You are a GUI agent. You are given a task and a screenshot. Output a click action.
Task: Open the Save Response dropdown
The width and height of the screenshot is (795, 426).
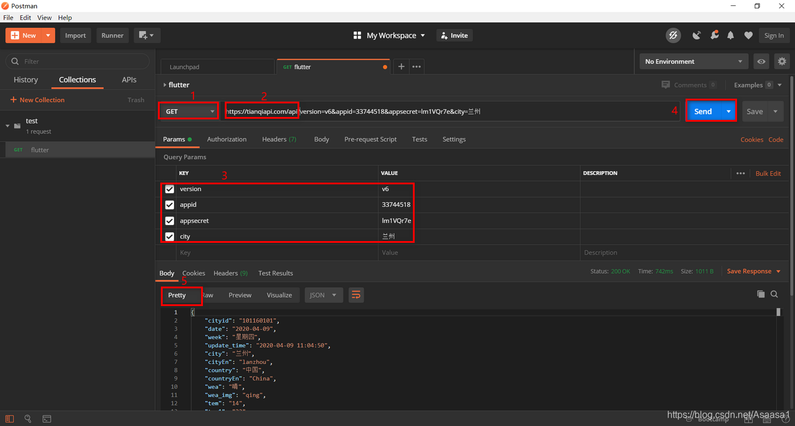[754, 271]
